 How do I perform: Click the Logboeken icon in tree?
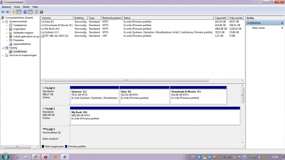click(11, 29)
